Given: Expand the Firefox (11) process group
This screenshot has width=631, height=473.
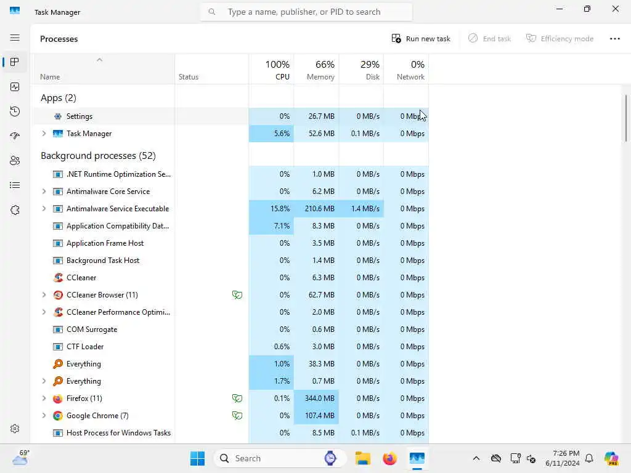Looking at the screenshot, I should 44,398.
